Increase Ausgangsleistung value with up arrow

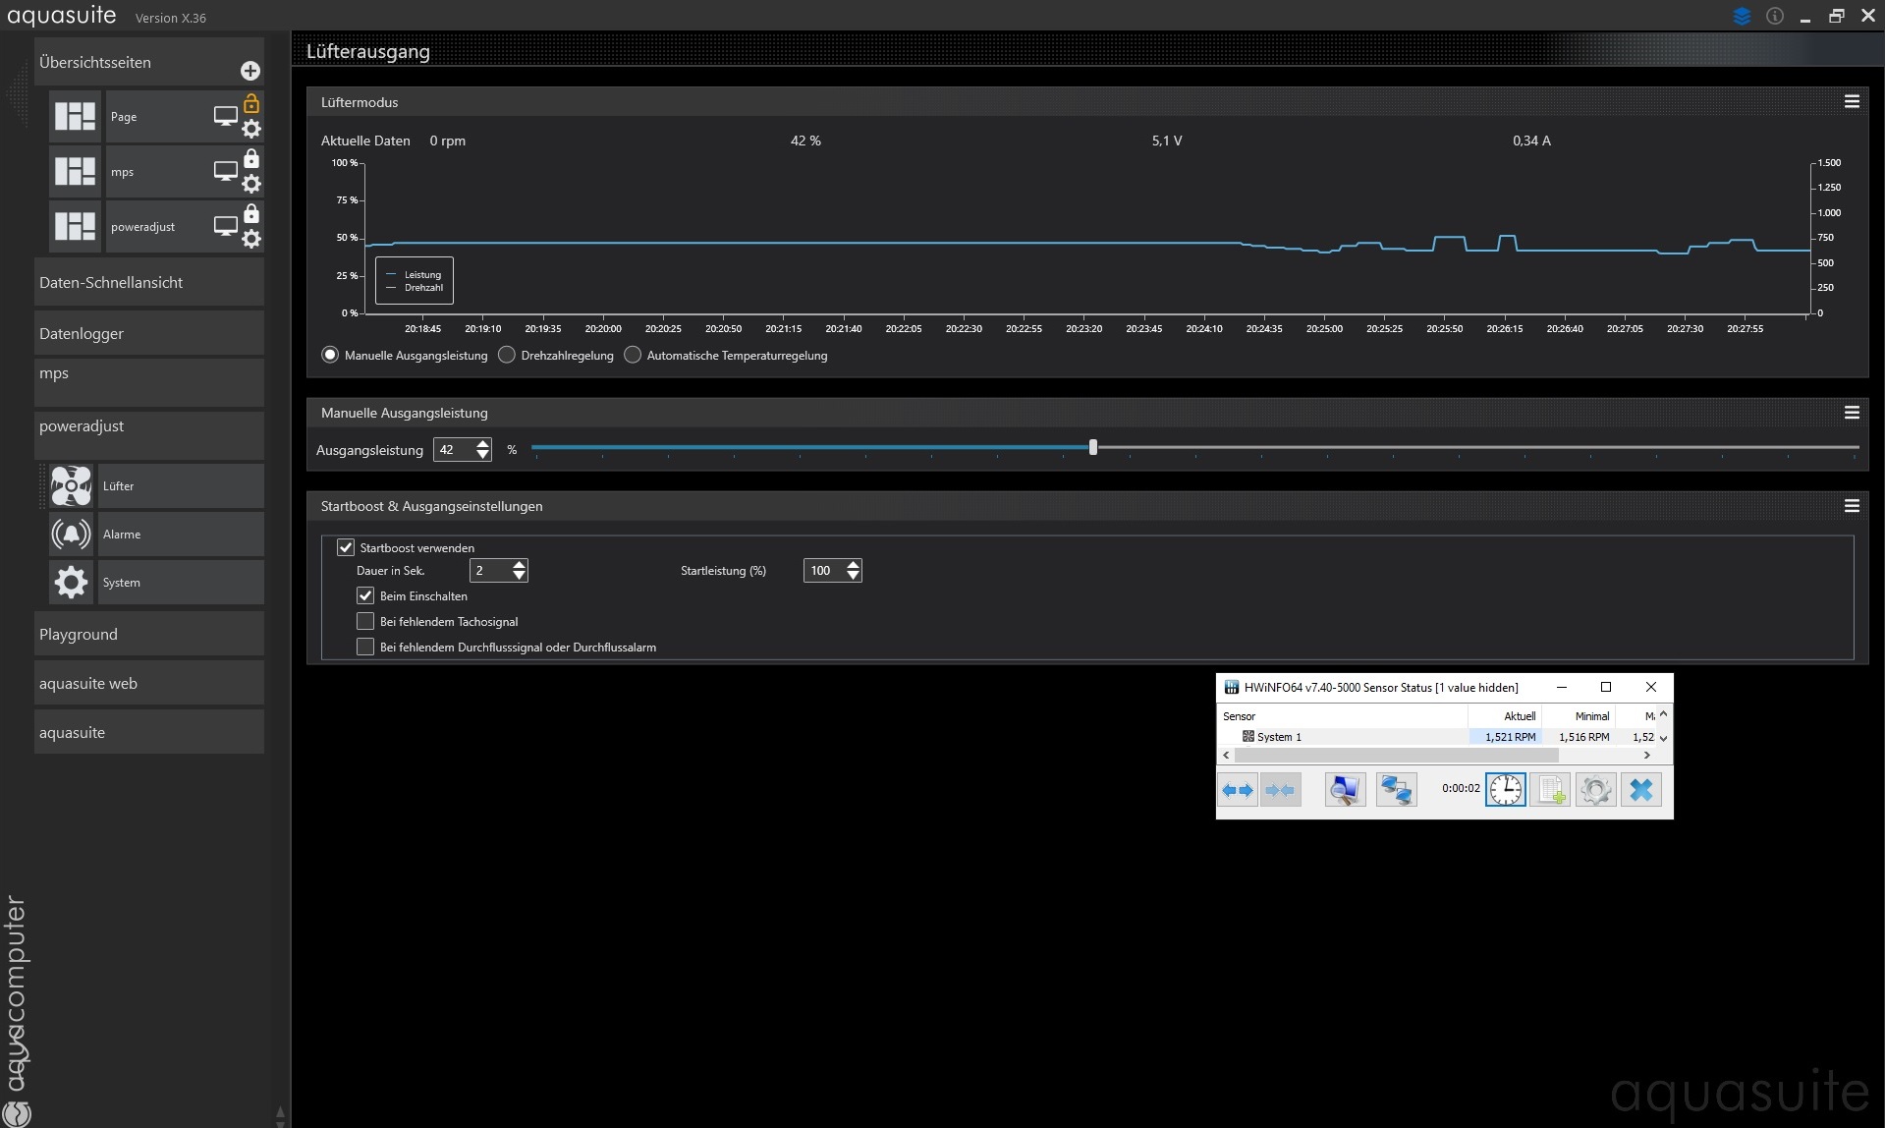point(482,444)
